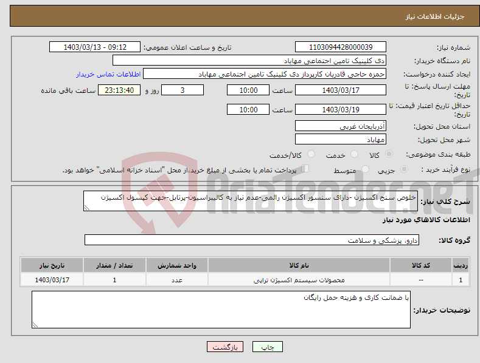The image size is (480, 363).
Task: Click the need number field 1103094428000039
Action: 341,47
